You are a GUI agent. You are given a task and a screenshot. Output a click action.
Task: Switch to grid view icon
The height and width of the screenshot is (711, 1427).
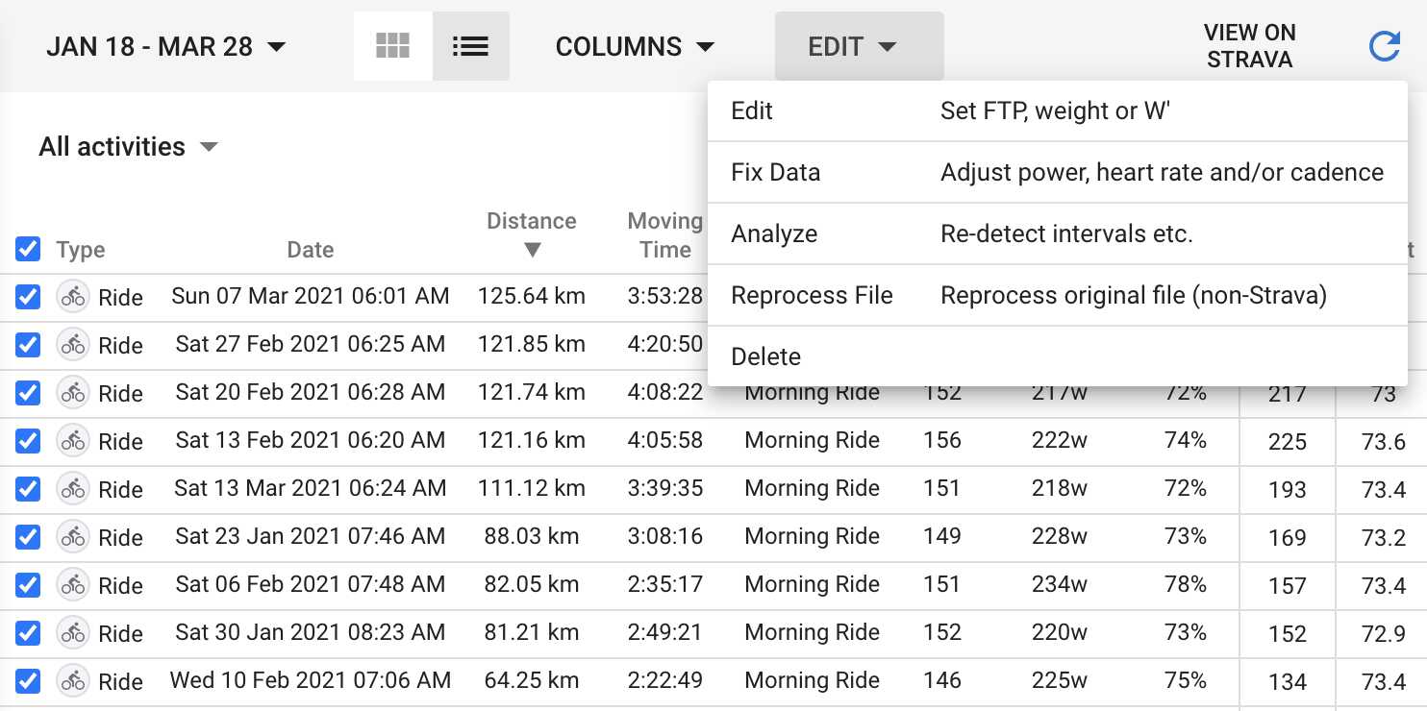pyautogui.click(x=392, y=46)
